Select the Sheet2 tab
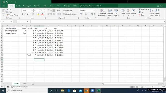Viewport: 166px width, 93px height. click(24, 84)
